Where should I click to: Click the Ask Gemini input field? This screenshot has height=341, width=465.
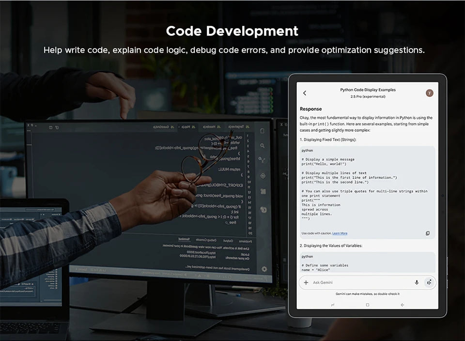[358, 282]
